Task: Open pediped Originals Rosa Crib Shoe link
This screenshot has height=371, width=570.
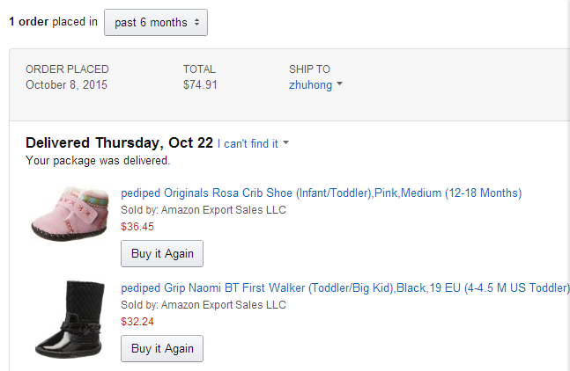Action: point(322,193)
